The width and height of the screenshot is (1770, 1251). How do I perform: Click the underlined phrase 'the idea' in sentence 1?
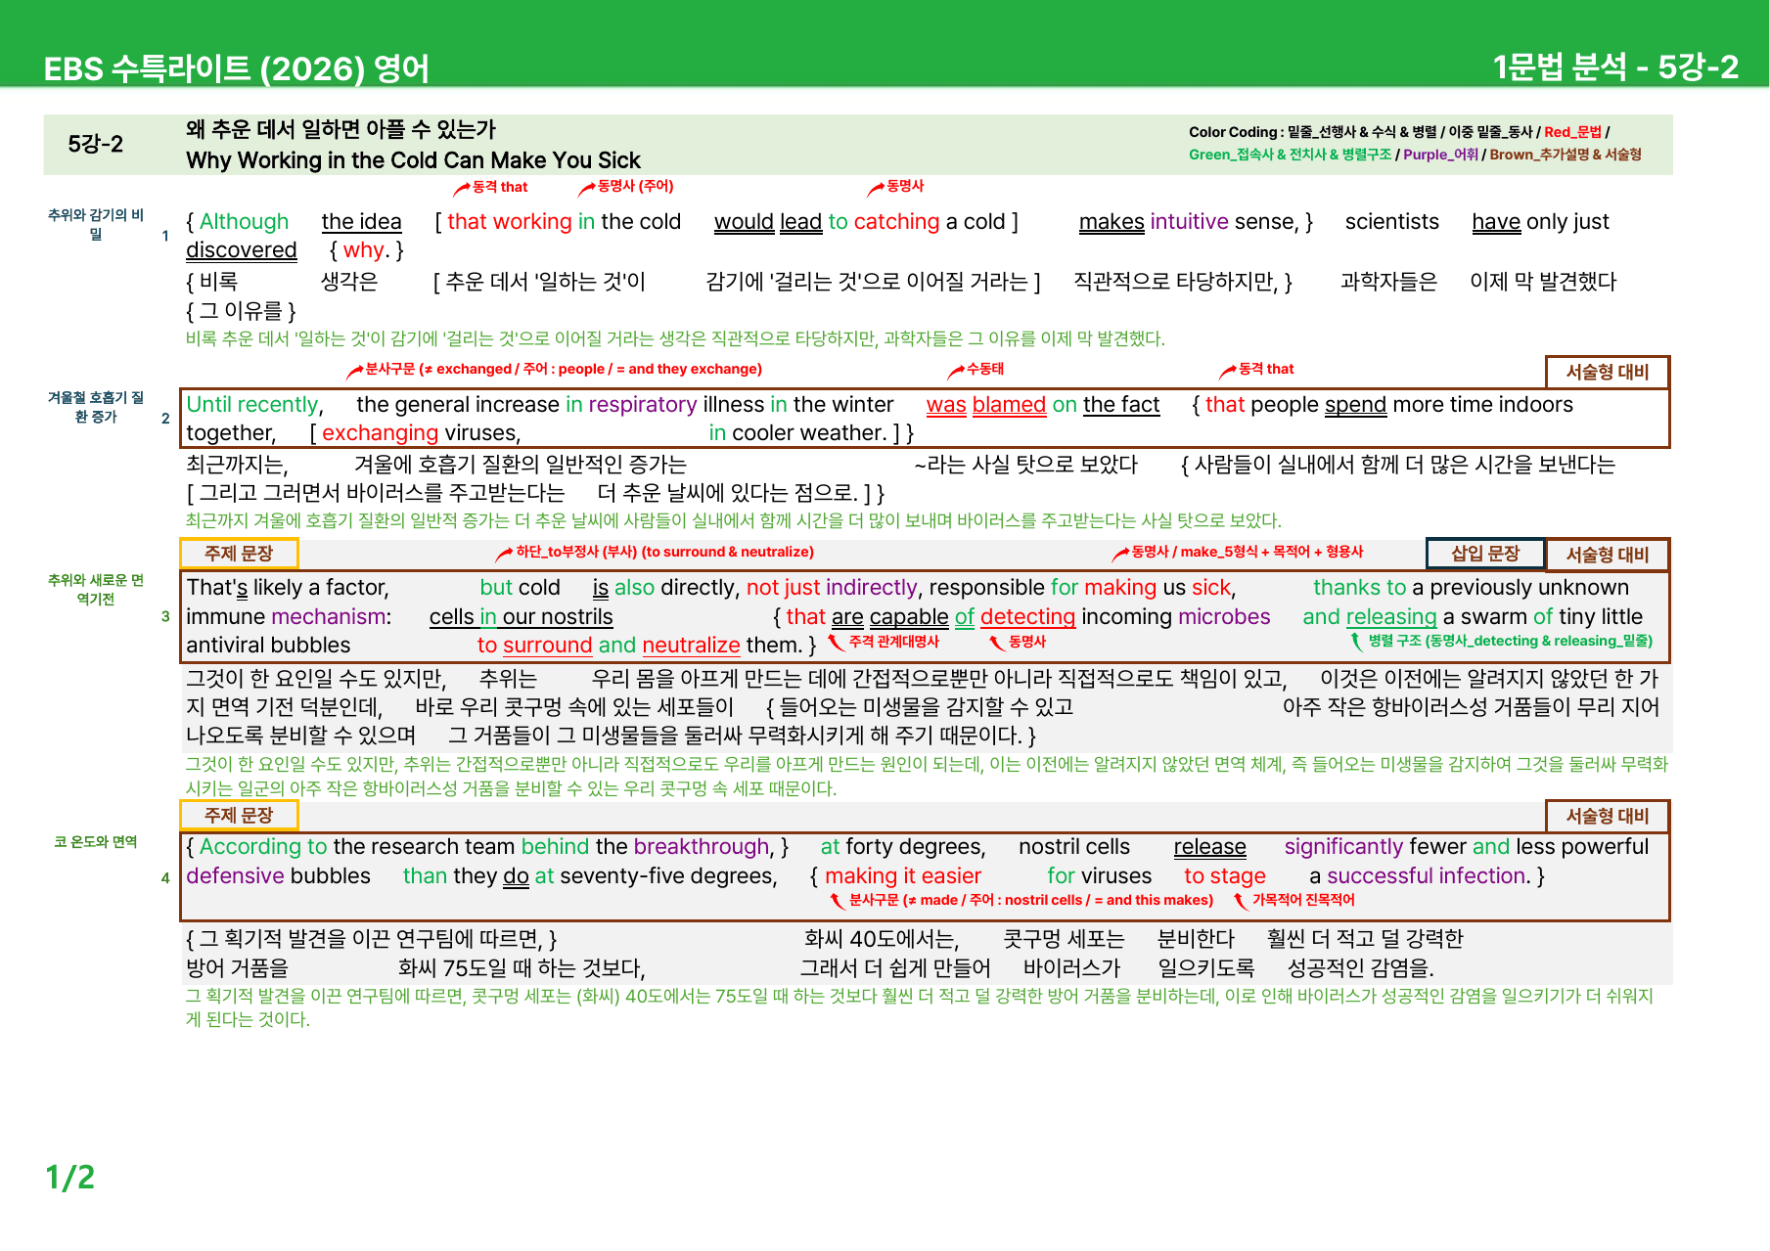361,222
